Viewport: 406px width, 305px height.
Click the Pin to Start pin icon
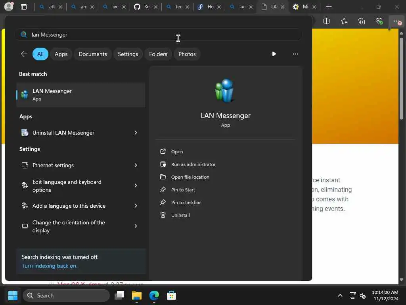point(163,189)
